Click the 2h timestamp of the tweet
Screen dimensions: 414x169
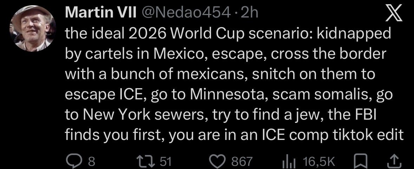[x=250, y=14]
